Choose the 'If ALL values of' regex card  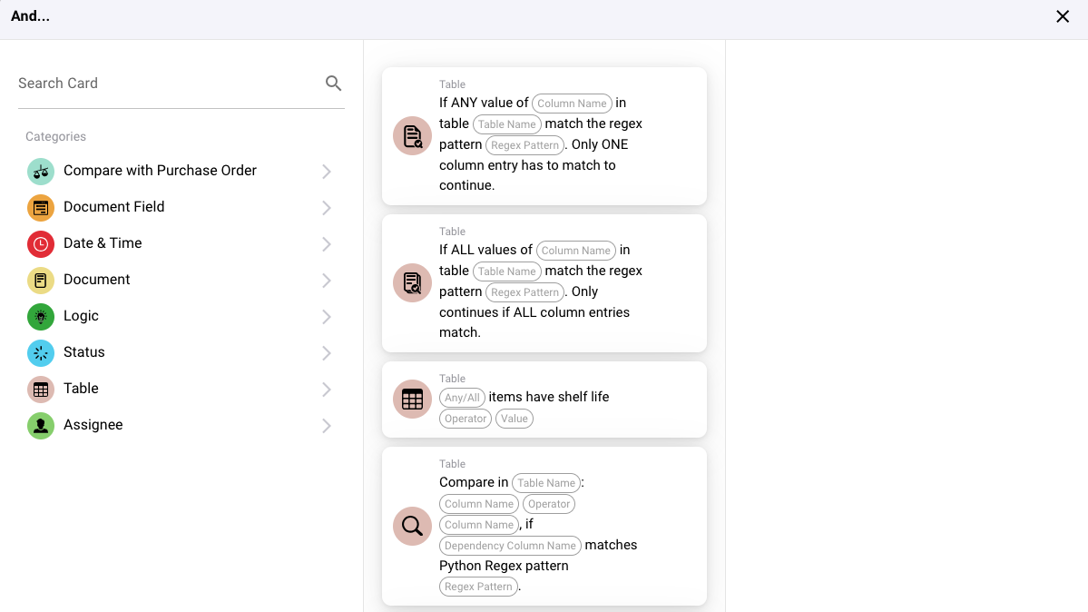tap(544, 283)
